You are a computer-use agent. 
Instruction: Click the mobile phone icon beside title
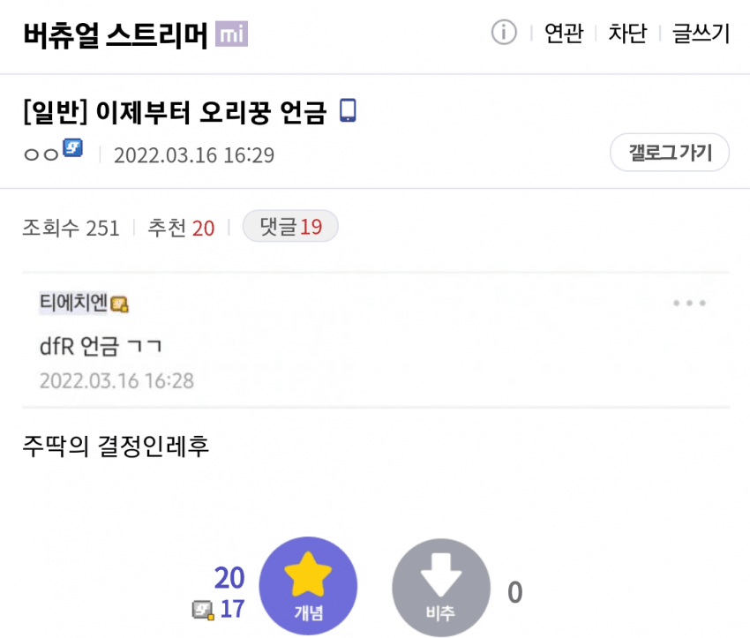(x=348, y=110)
